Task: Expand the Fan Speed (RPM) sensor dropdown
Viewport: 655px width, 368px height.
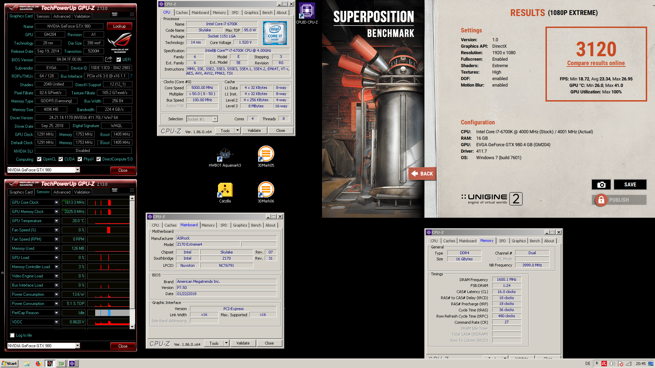Action: pyautogui.click(x=56, y=239)
